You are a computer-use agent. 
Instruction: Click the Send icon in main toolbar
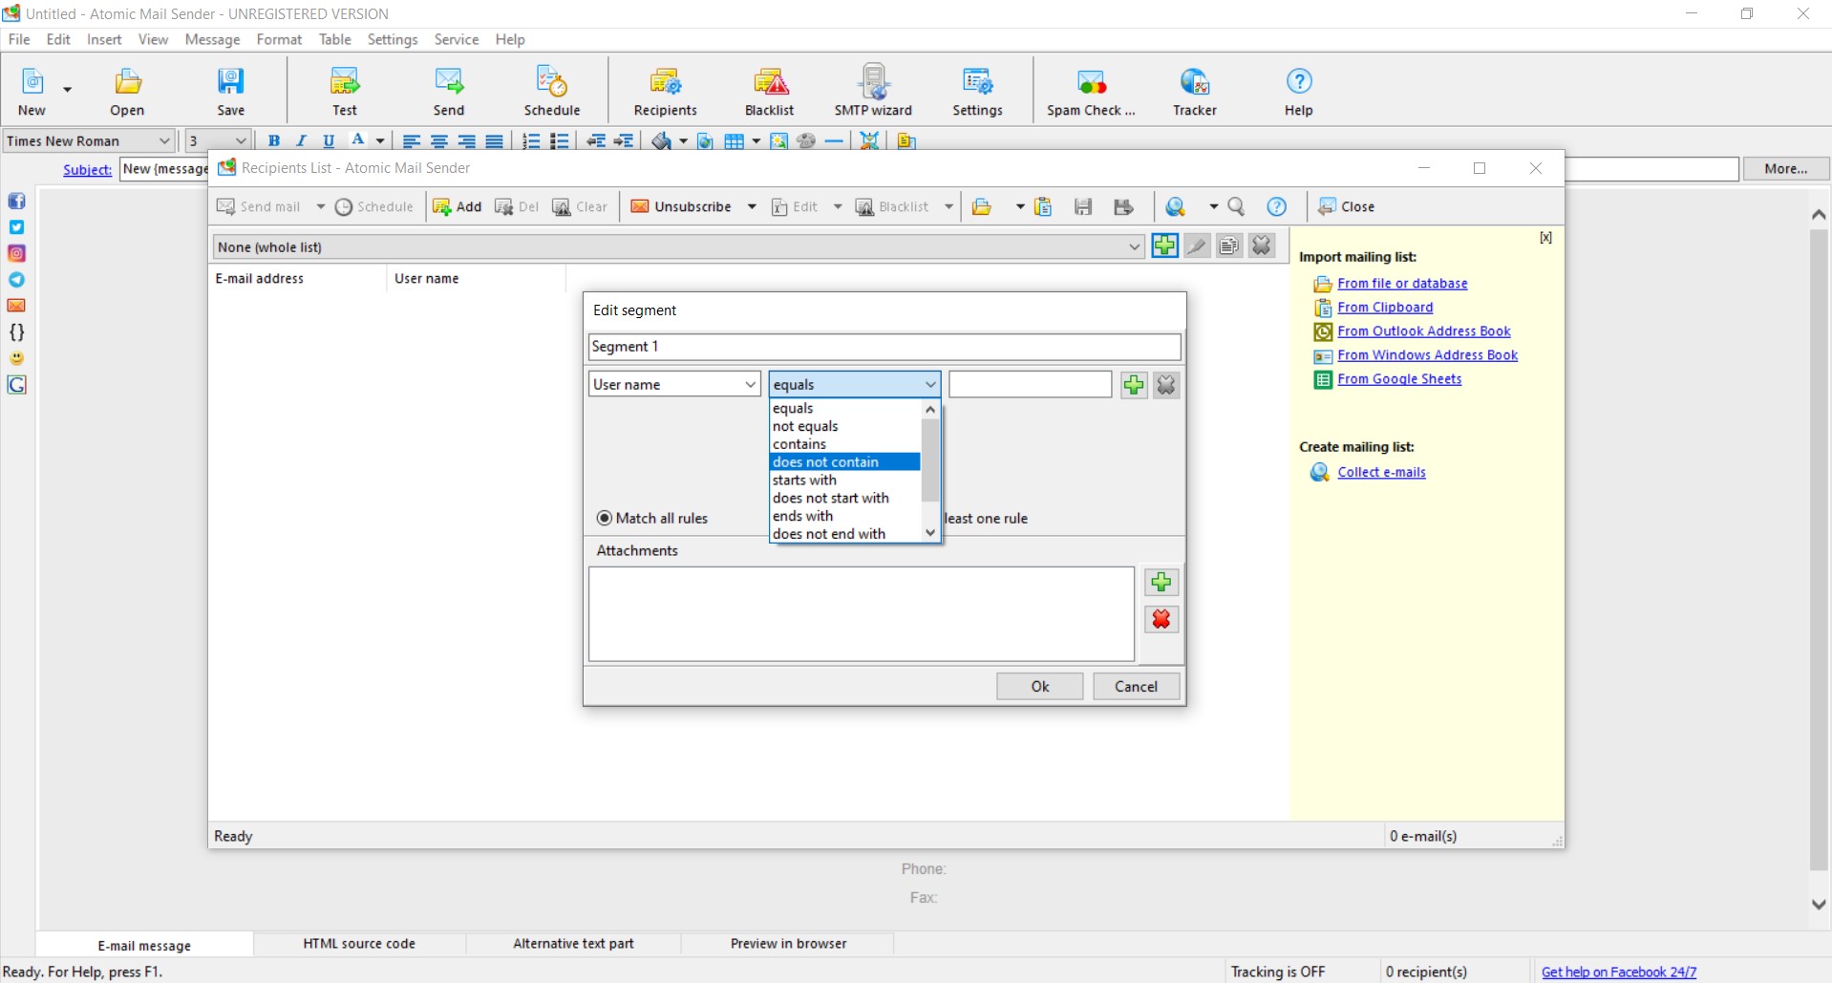click(449, 91)
